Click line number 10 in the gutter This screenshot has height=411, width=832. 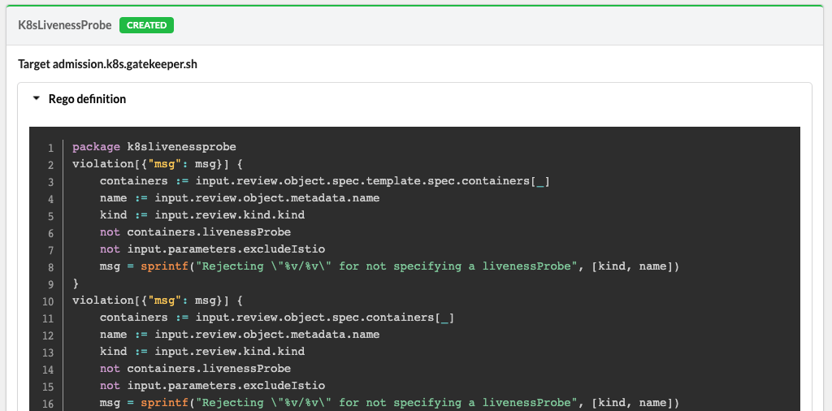coord(48,301)
